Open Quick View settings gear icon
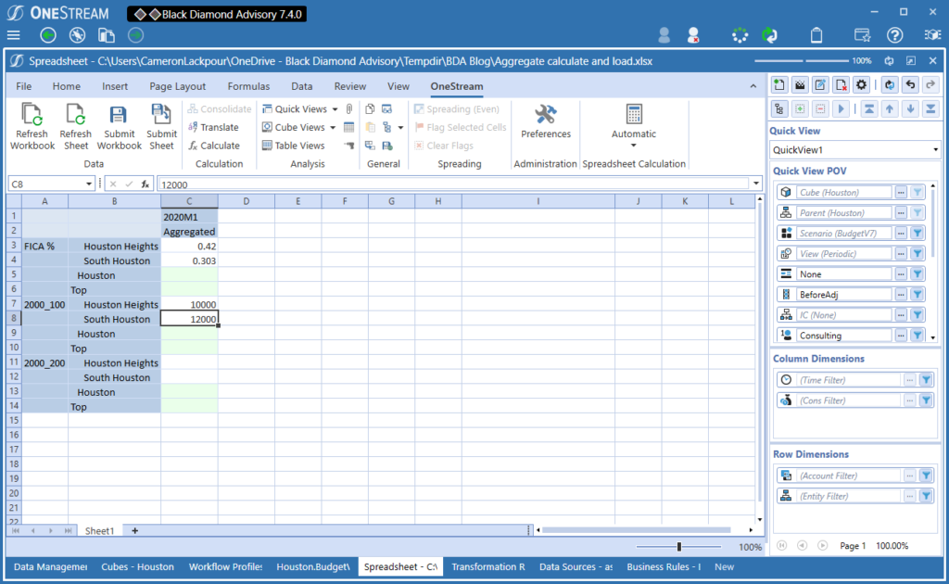This screenshot has height=584, width=949. coord(861,85)
